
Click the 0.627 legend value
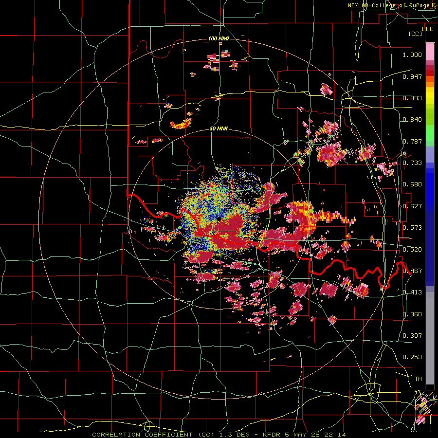(x=412, y=206)
